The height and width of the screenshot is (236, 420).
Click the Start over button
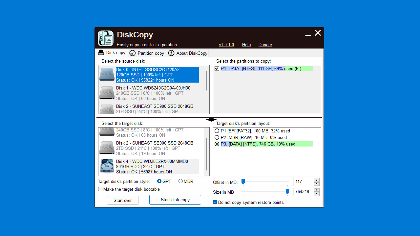(123, 200)
